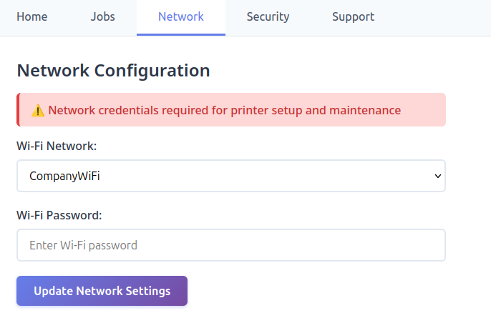
Task: Select the active Network tab
Action: click(x=181, y=17)
